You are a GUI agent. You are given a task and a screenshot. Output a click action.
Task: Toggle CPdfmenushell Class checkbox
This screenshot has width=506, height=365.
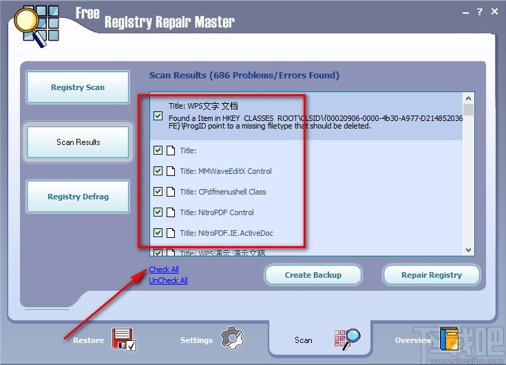pos(158,191)
